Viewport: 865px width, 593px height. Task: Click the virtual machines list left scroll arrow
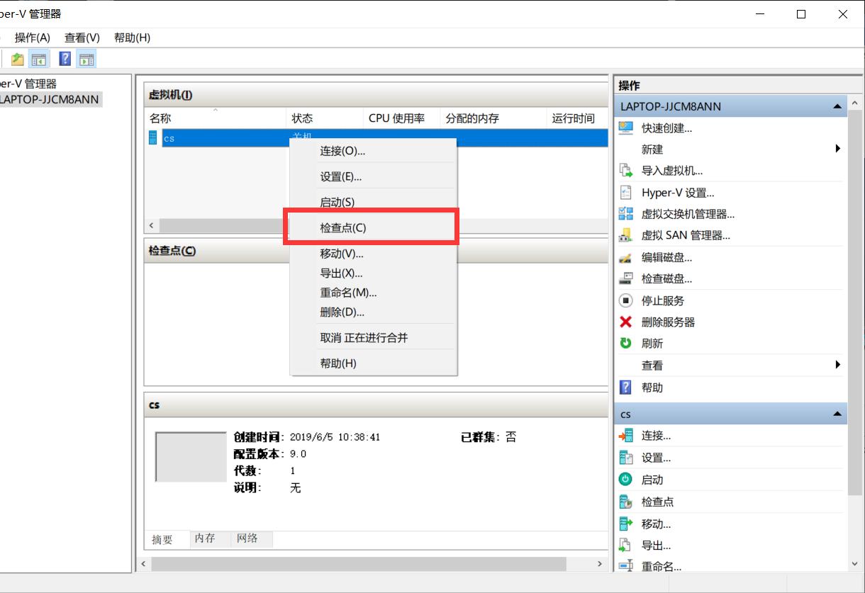coord(151,225)
